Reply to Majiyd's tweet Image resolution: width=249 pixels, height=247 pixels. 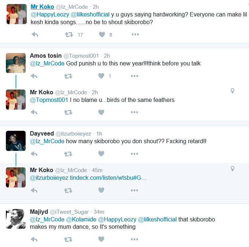tap(34, 239)
